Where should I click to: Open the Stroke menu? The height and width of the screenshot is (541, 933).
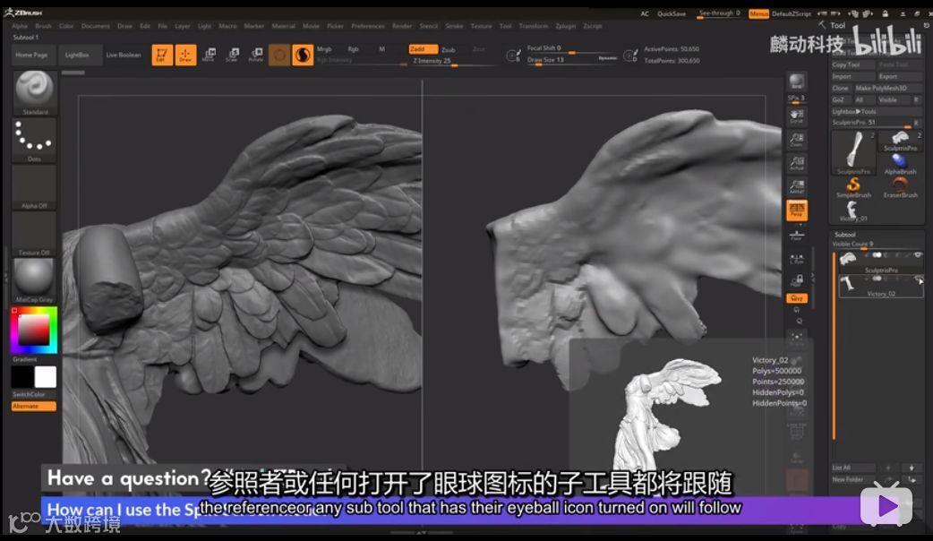click(454, 26)
